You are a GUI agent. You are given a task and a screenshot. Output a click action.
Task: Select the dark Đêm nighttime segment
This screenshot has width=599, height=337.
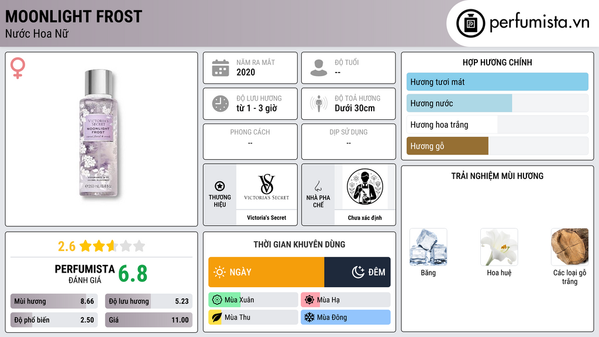point(357,272)
